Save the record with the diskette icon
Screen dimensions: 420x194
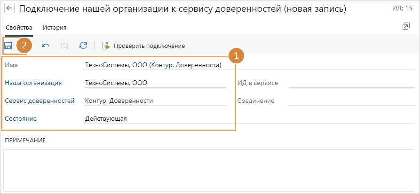coord(8,46)
